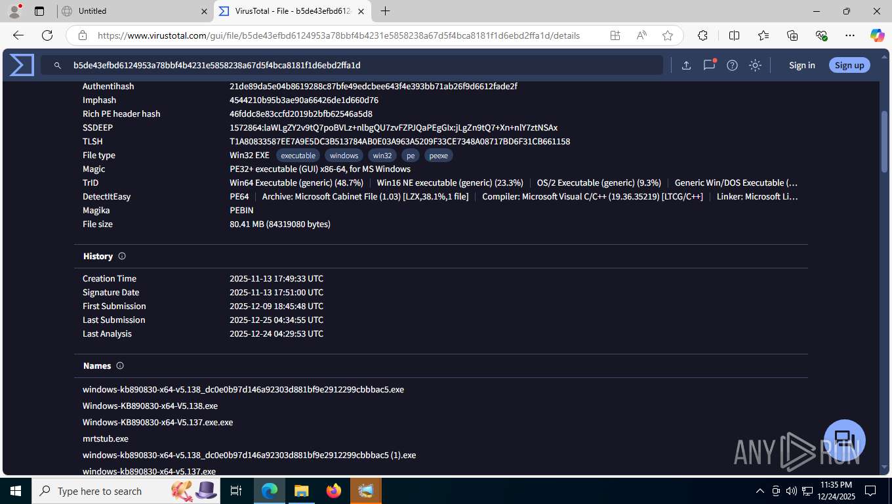Click the 'win32' tag
Viewport: 892px width, 504px height.
(x=382, y=156)
